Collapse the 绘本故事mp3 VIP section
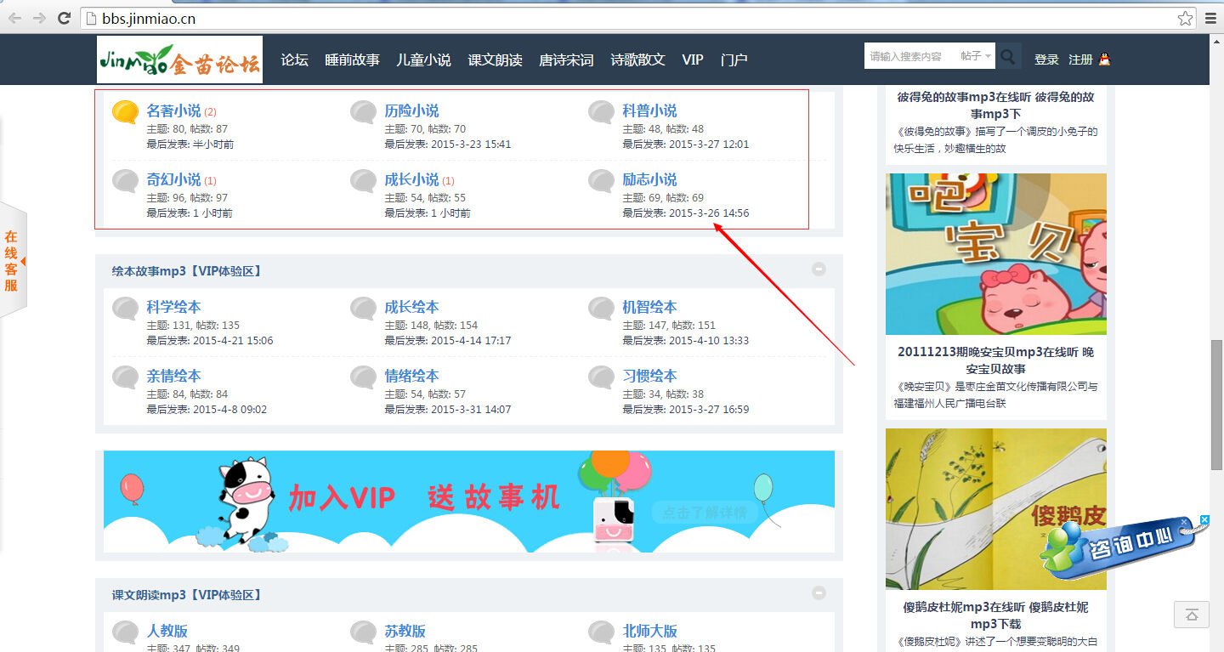Viewport: 1224px width, 652px height. 819,269
